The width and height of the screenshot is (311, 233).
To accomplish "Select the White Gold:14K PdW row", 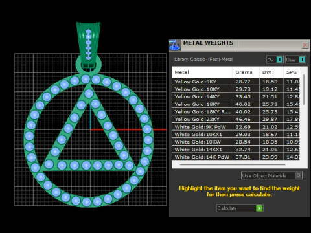I will click(236, 157).
